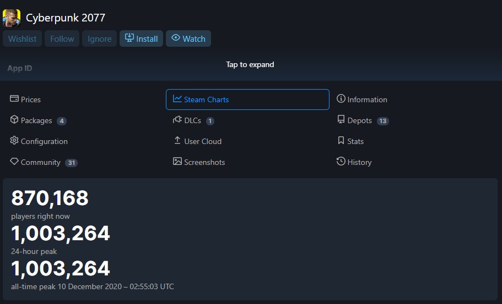Image resolution: width=502 pixels, height=304 pixels.
Task: Click the Install button
Action: point(141,38)
